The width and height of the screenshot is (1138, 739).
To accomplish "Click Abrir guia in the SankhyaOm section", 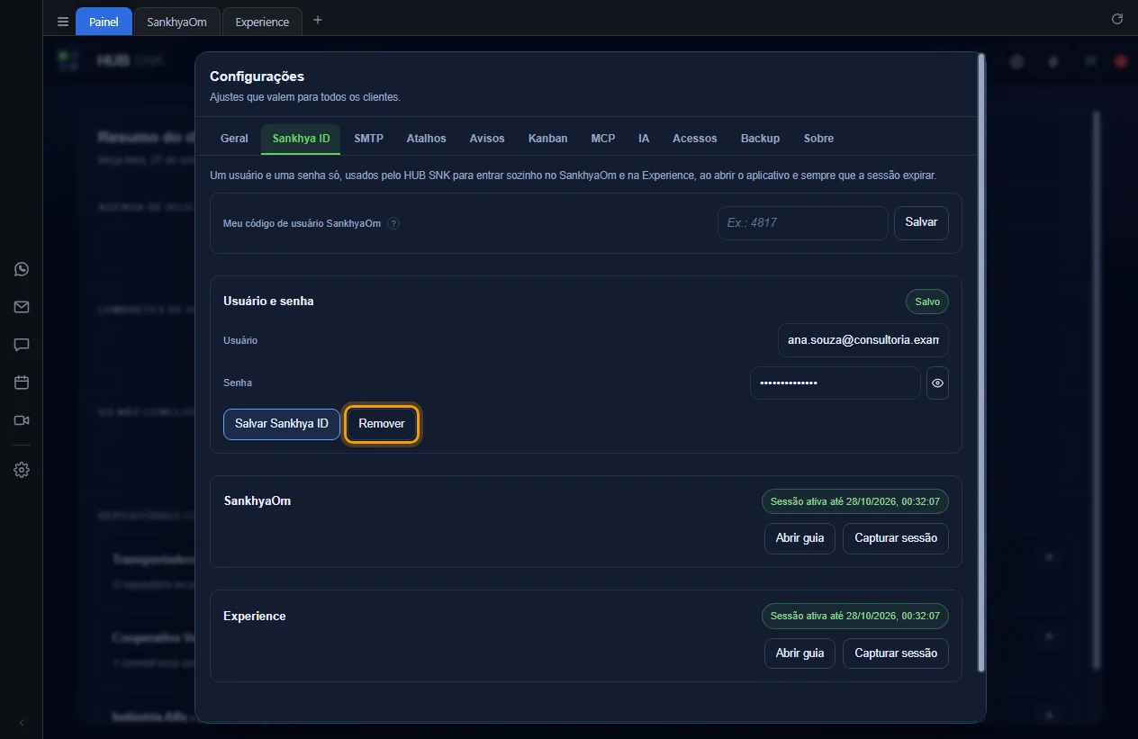I will pyautogui.click(x=799, y=538).
